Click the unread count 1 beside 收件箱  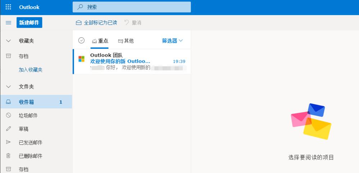coord(61,102)
